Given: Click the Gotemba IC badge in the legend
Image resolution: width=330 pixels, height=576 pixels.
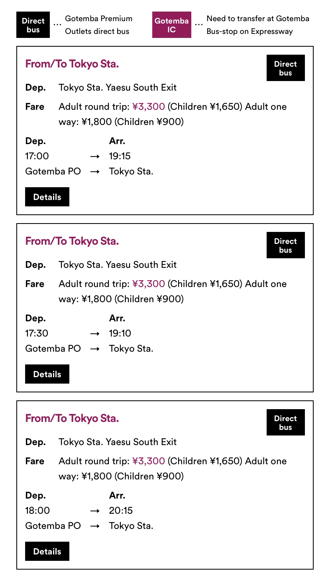Looking at the screenshot, I should pyautogui.click(x=171, y=25).
